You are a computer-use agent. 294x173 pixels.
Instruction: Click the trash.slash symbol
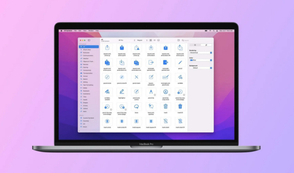(x=166, y=122)
